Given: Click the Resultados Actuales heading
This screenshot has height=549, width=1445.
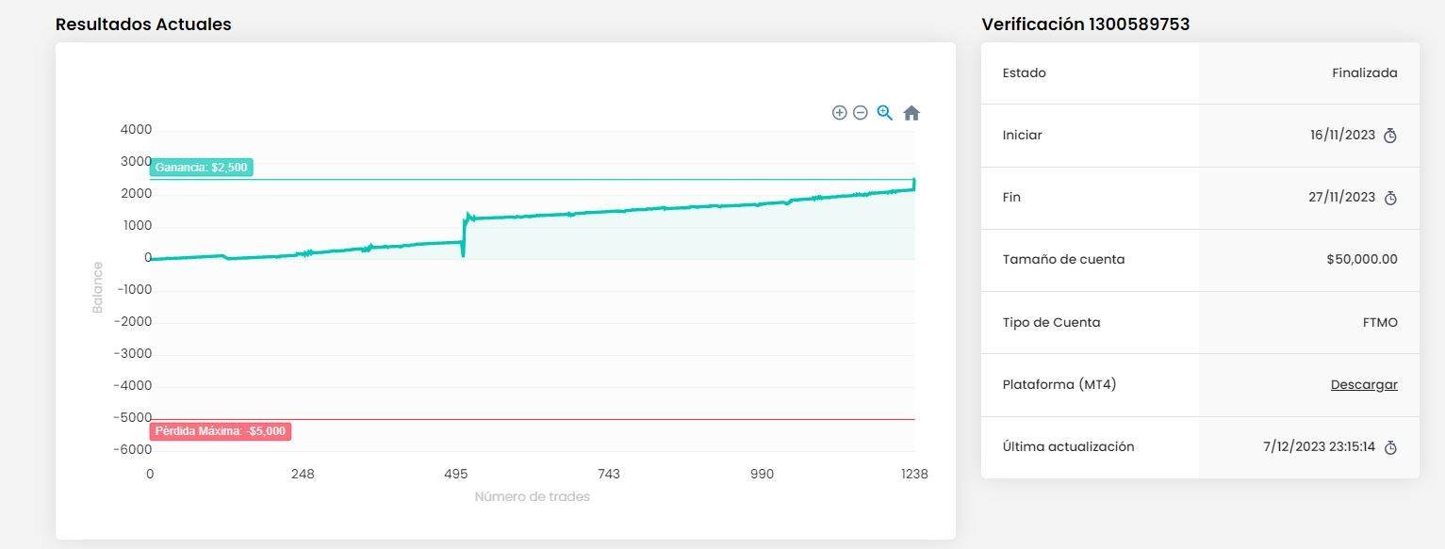Looking at the screenshot, I should point(143,24).
